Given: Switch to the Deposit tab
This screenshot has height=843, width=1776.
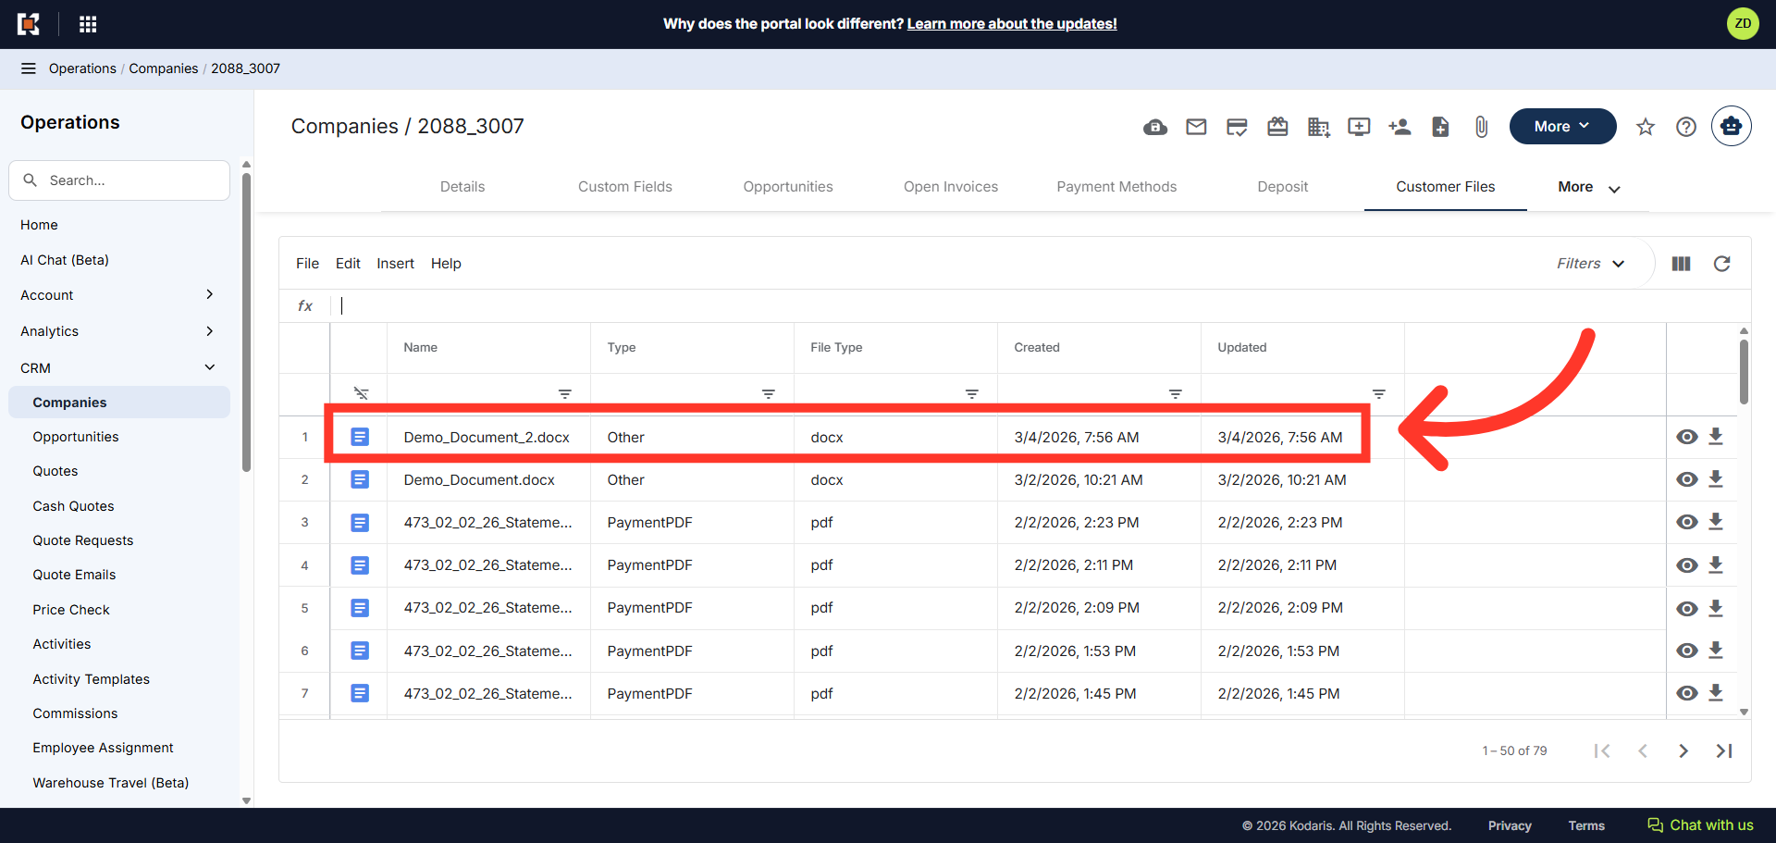Looking at the screenshot, I should coord(1282,187).
